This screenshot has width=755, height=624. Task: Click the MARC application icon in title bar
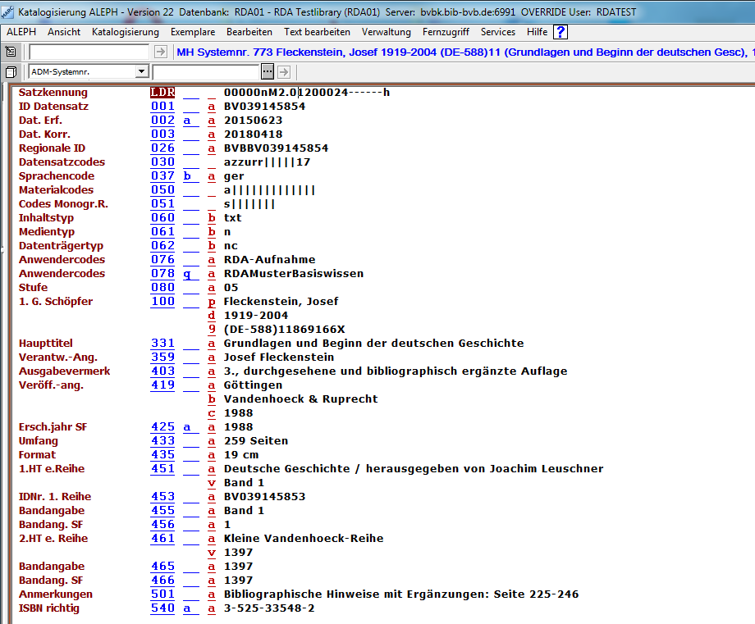click(7, 12)
